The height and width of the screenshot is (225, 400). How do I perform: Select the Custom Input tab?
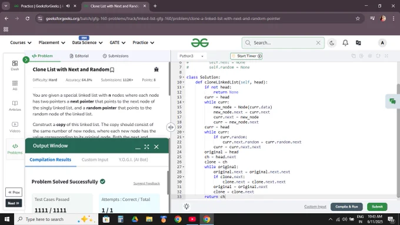click(95, 160)
